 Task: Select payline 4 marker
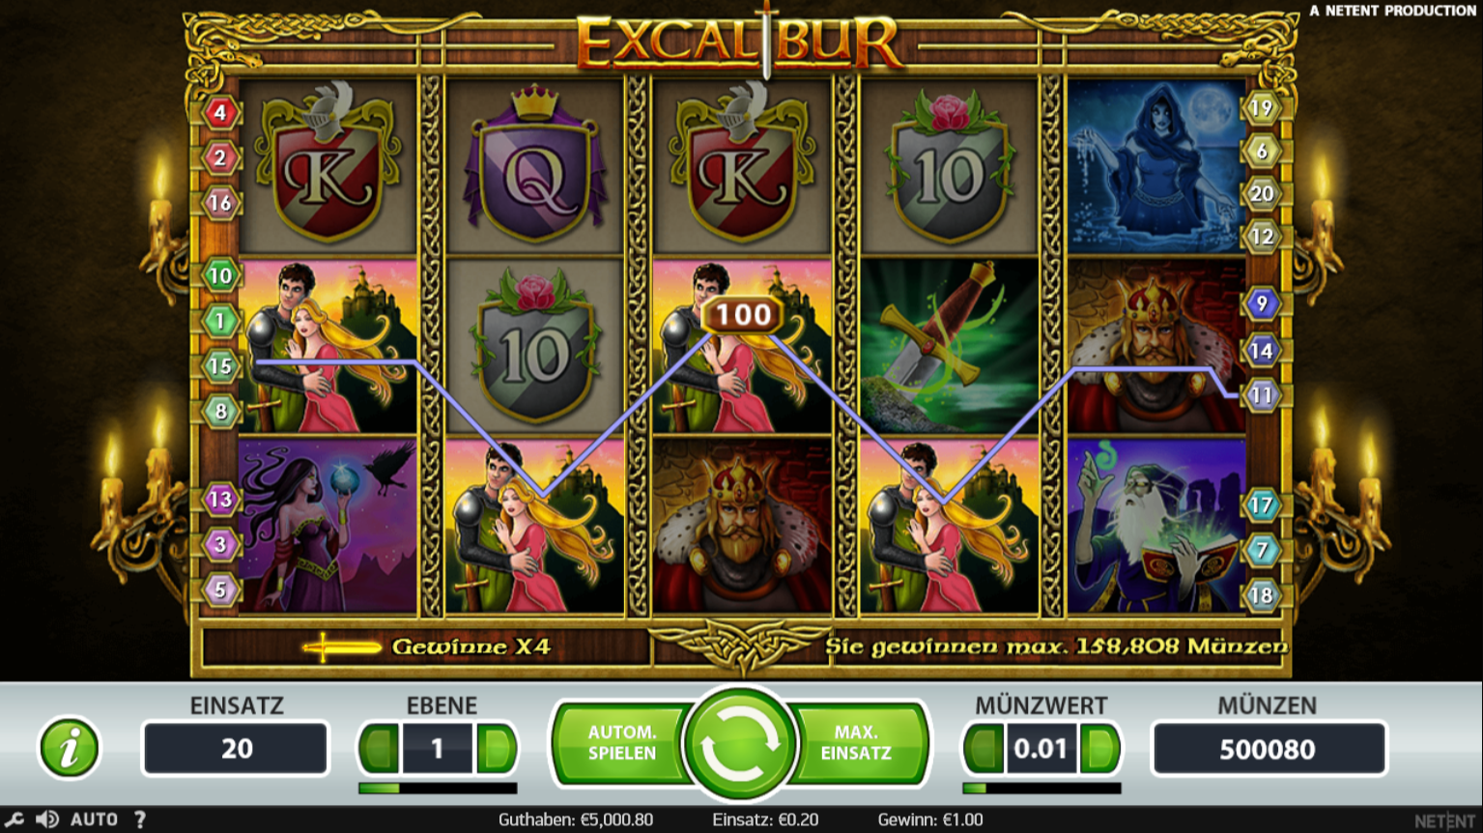click(x=220, y=113)
